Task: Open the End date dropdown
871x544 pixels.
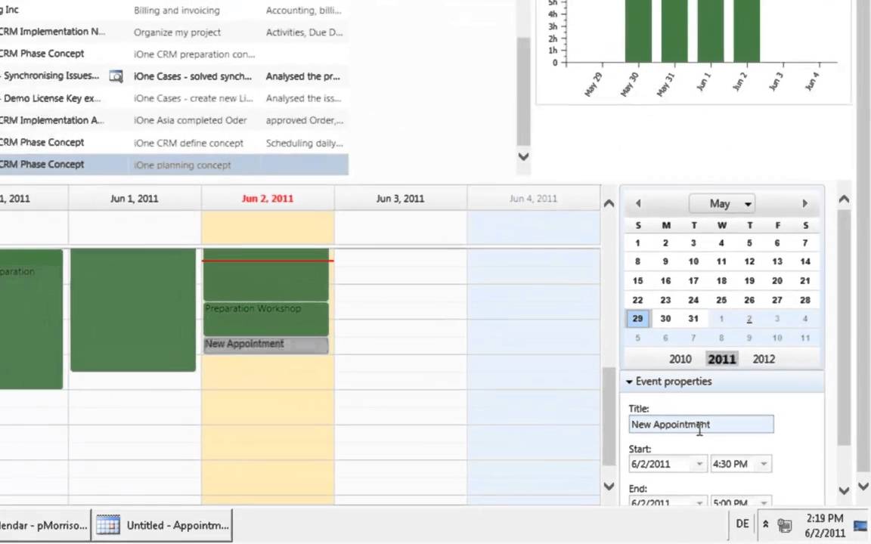Action: coord(699,501)
